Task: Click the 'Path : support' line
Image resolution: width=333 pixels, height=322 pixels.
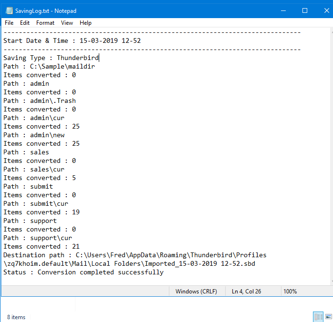Action: (30, 221)
